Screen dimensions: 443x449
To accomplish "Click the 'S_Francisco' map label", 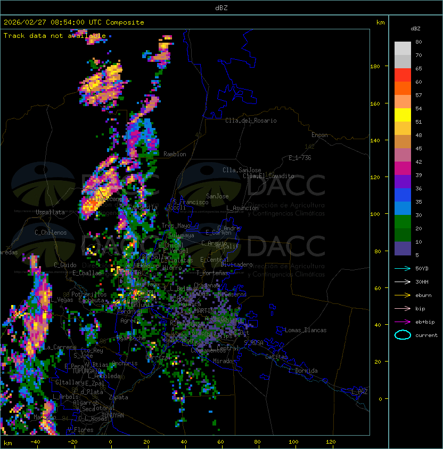I will click(x=191, y=202).
